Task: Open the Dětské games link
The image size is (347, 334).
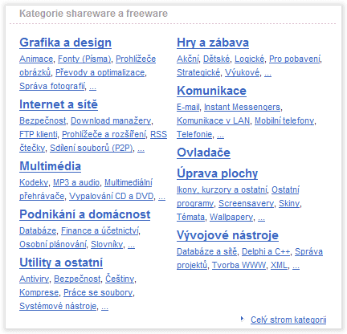Action: pos(216,59)
